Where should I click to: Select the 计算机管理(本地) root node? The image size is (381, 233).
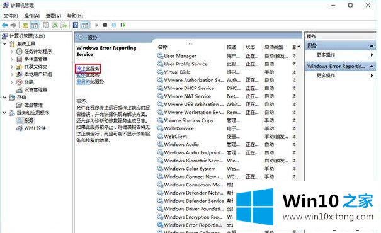27,36
